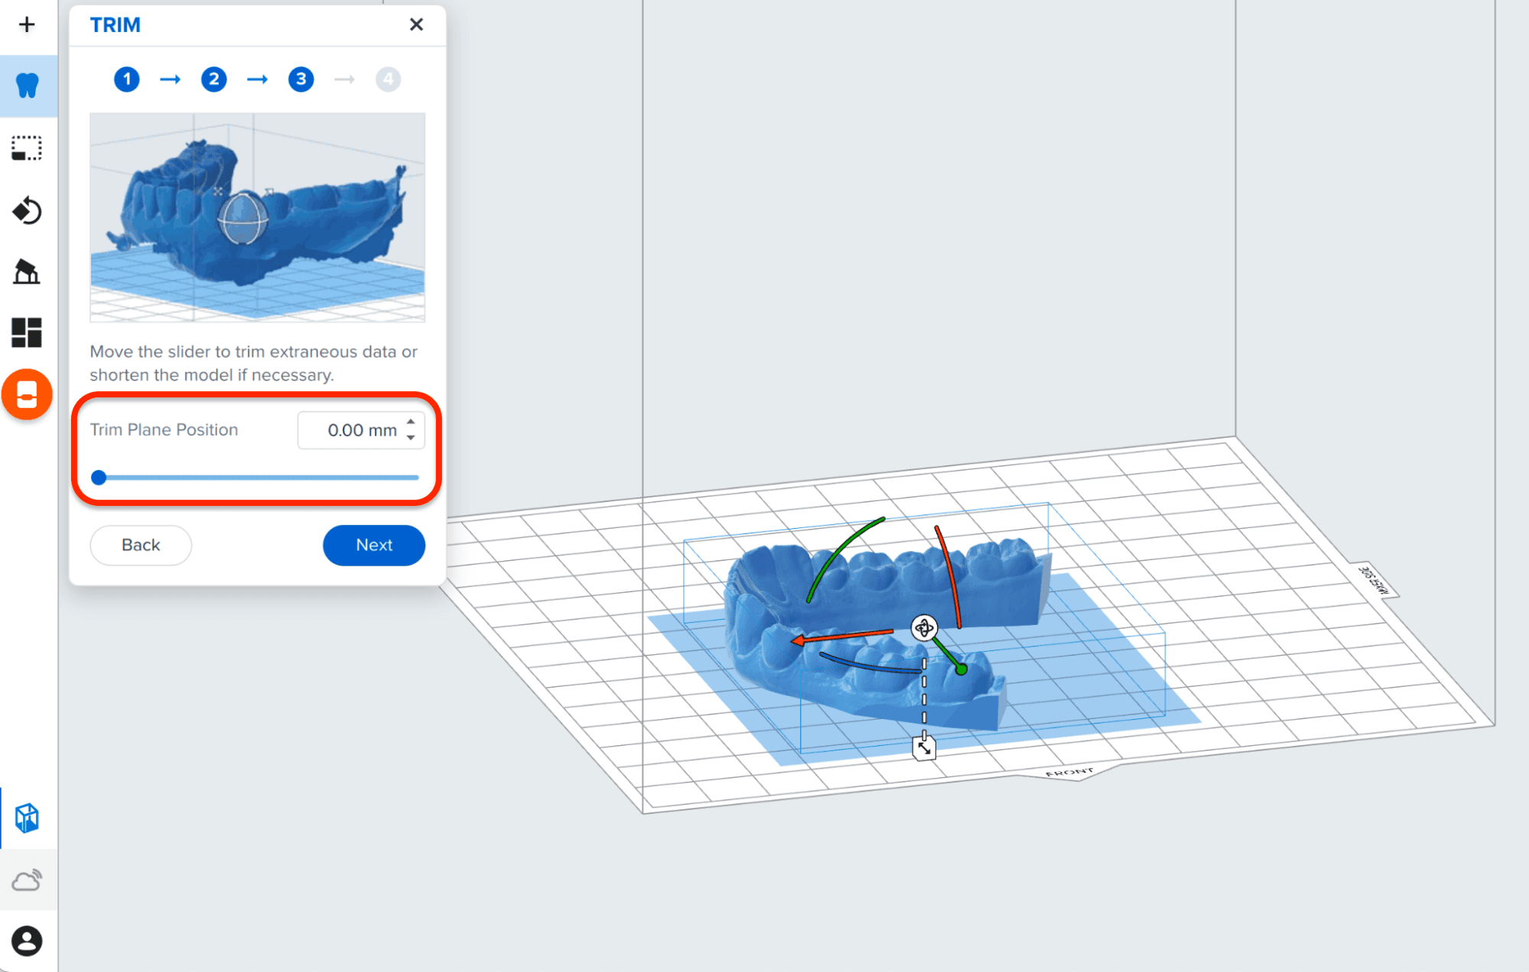This screenshot has height=972, width=1529.
Task: Toggle the 3D cube view icon
Action: pos(28,818)
